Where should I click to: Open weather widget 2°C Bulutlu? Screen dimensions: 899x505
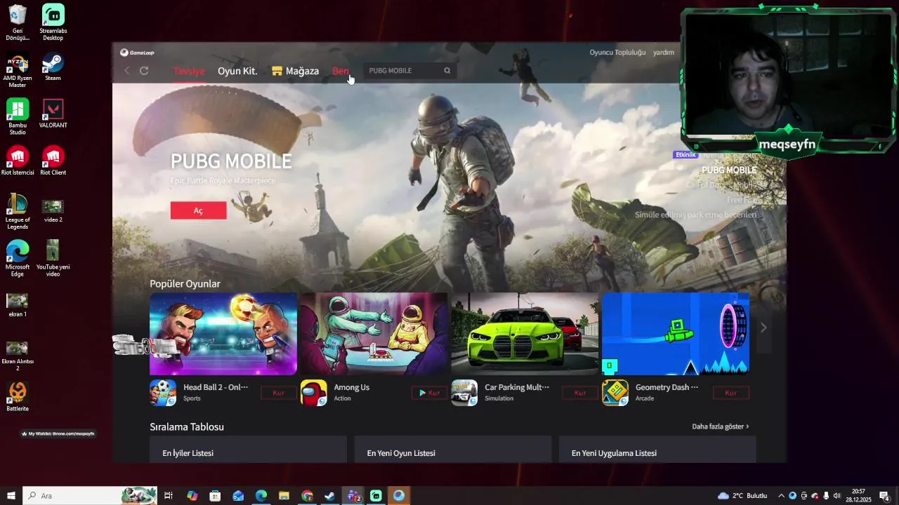[x=742, y=496]
